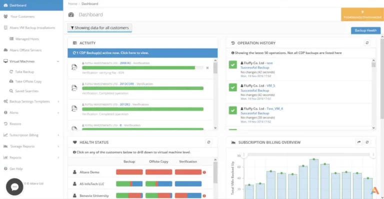384x199 pixels.
Task: Open the Dashboard sidebar item
Action: 31,5
